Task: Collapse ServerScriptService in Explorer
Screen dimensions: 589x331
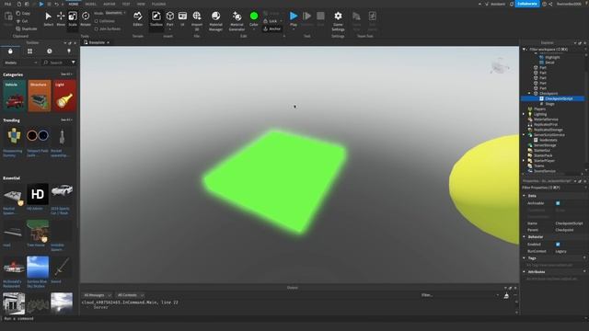Action: point(524,135)
